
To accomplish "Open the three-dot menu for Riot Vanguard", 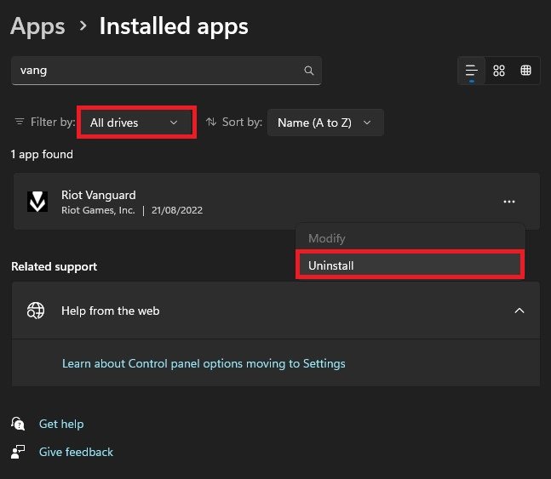I will click(x=509, y=202).
